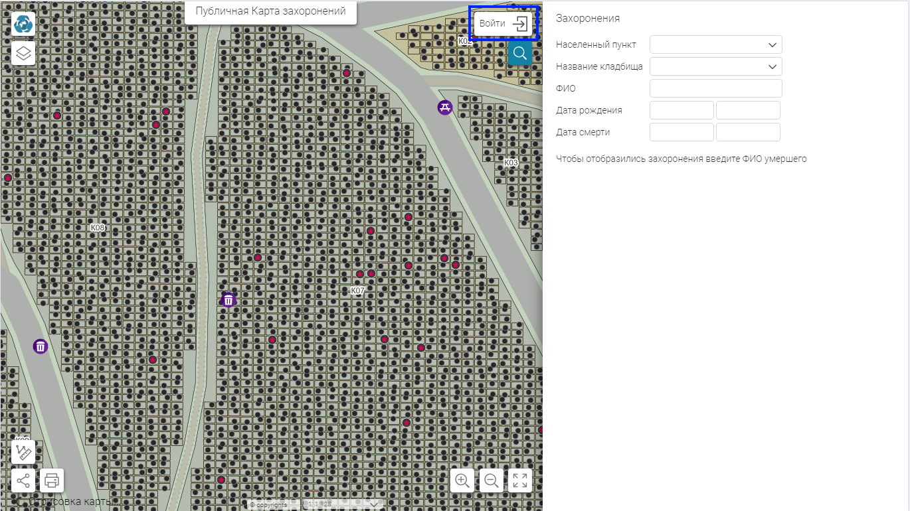This screenshot has height=511, width=910.
Task: Focus the first Дата рождения field
Action: tap(682, 110)
